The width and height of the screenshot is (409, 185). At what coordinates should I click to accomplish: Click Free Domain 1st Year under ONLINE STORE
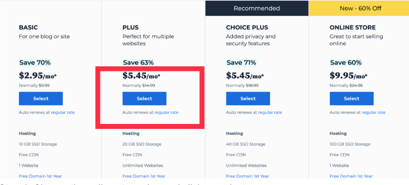(x=351, y=176)
